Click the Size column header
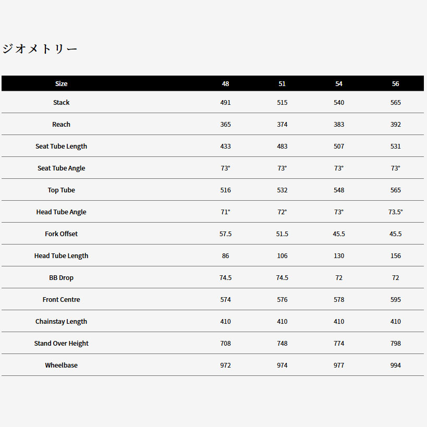The width and height of the screenshot is (427, 427). click(61, 83)
